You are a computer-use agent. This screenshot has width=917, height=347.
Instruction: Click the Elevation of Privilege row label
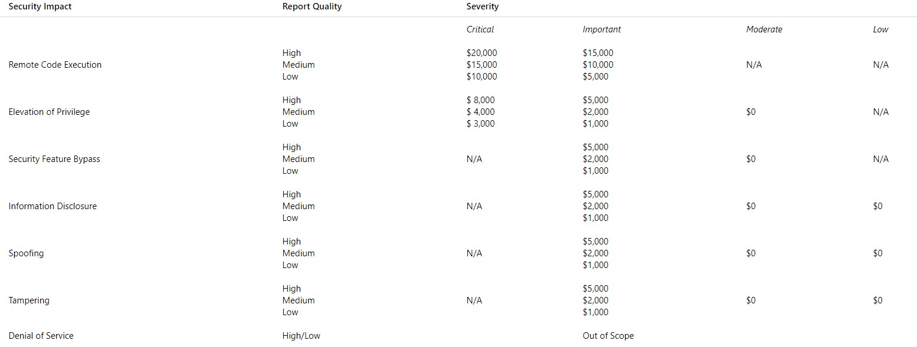pyautogui.click(x=49, y=112)
